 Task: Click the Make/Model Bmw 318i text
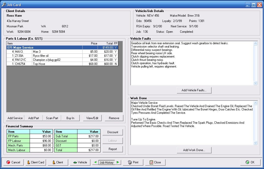tap(185, 16)
